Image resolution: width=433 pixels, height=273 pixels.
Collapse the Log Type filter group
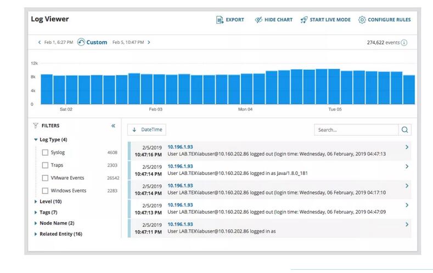[36, 140]
